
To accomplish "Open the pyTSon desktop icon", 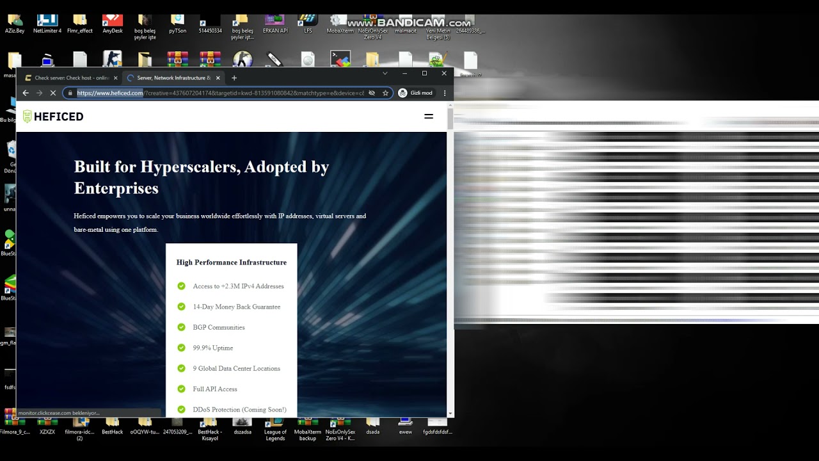I will (x=178, y=24).
